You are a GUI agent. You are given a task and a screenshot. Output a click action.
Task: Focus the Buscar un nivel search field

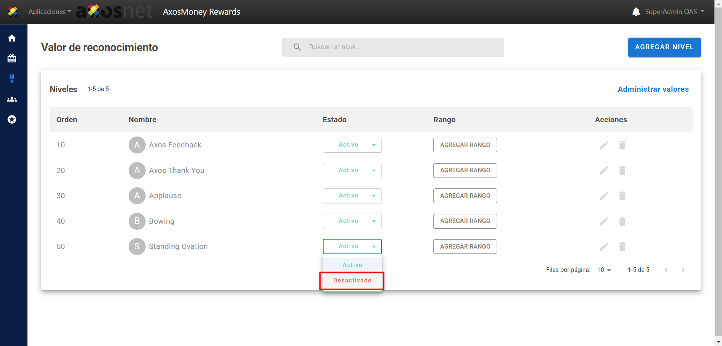(x=393, y=47)
